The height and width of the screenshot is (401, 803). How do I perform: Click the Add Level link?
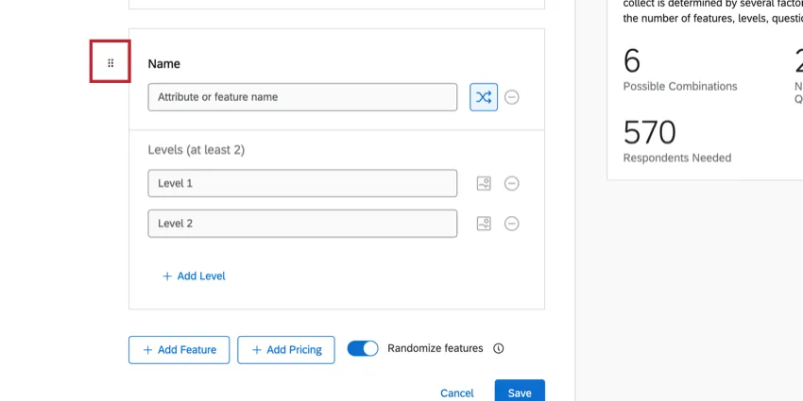click(x=194, y=276)
